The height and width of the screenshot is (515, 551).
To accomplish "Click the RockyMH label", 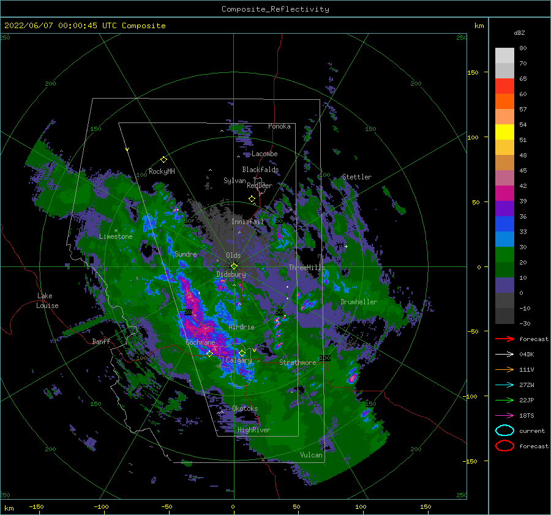I will (162, 171).
